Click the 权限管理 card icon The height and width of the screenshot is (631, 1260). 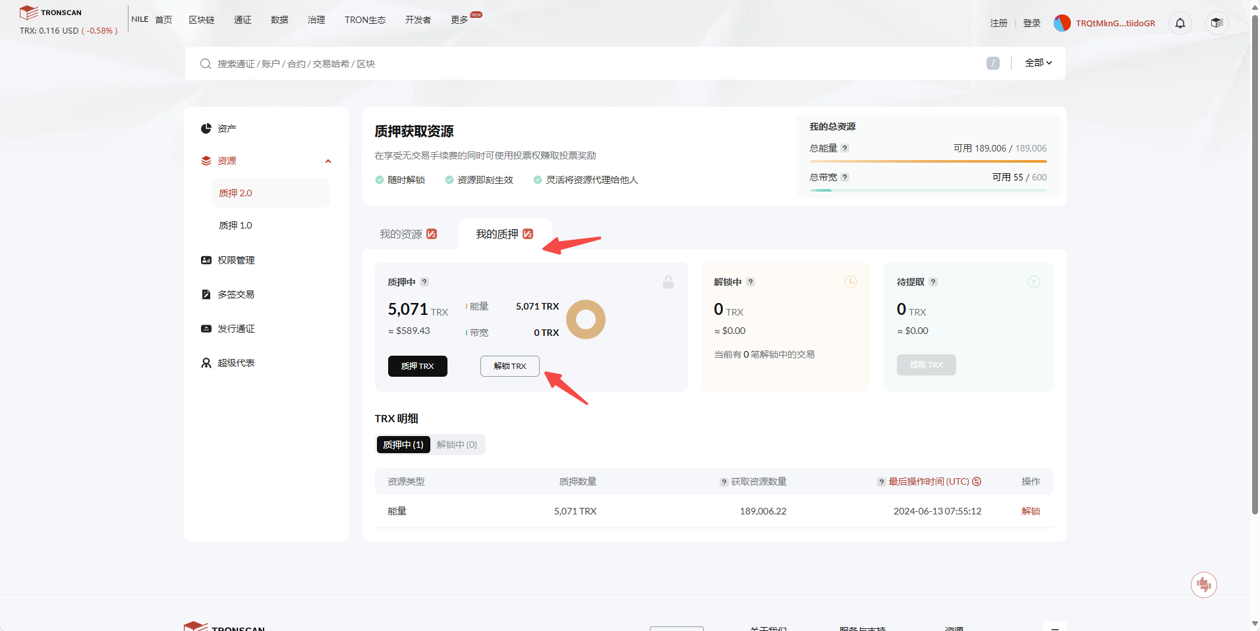coord(206,260)
